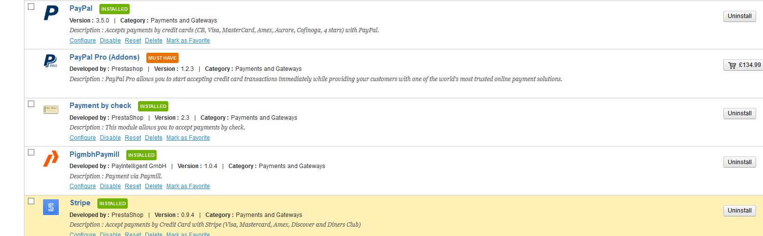Open the PayPal module title

(x=81, y=8)
